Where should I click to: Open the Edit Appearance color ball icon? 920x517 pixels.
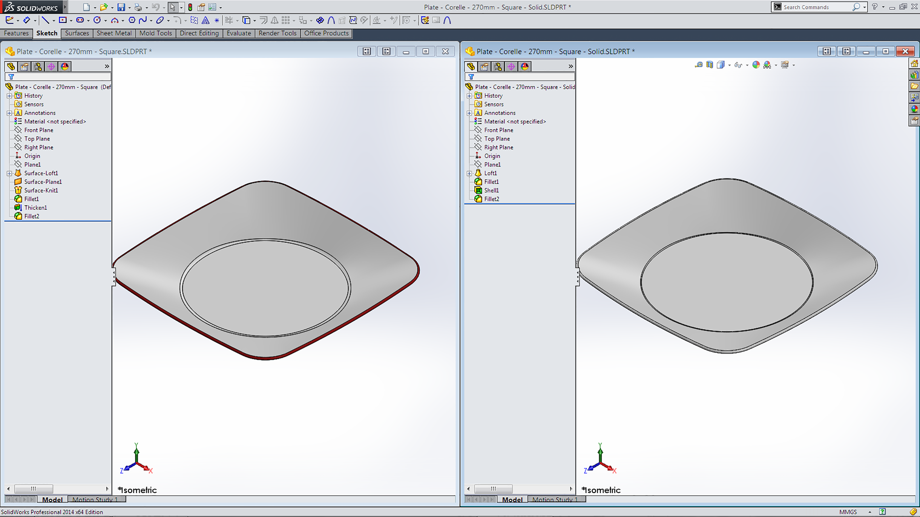pyautogui.click(x=756, y=65)
